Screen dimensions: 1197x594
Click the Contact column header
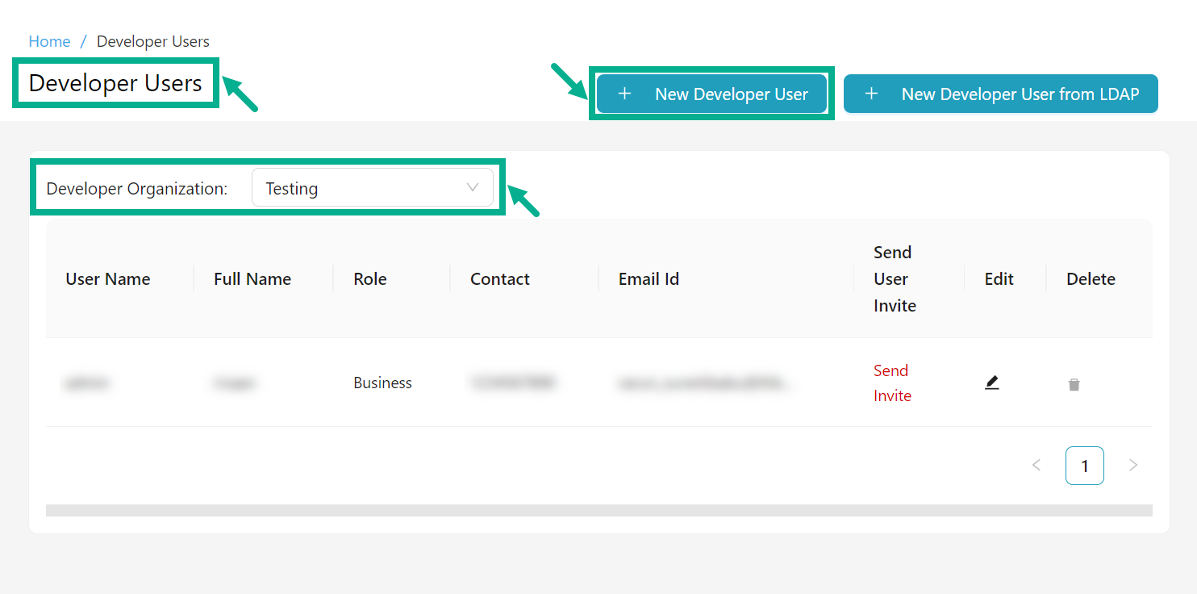500,279
